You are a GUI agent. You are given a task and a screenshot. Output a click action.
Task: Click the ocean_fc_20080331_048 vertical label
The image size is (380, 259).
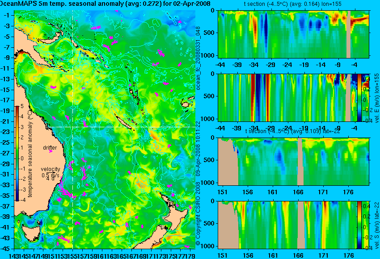click(198, 58)
